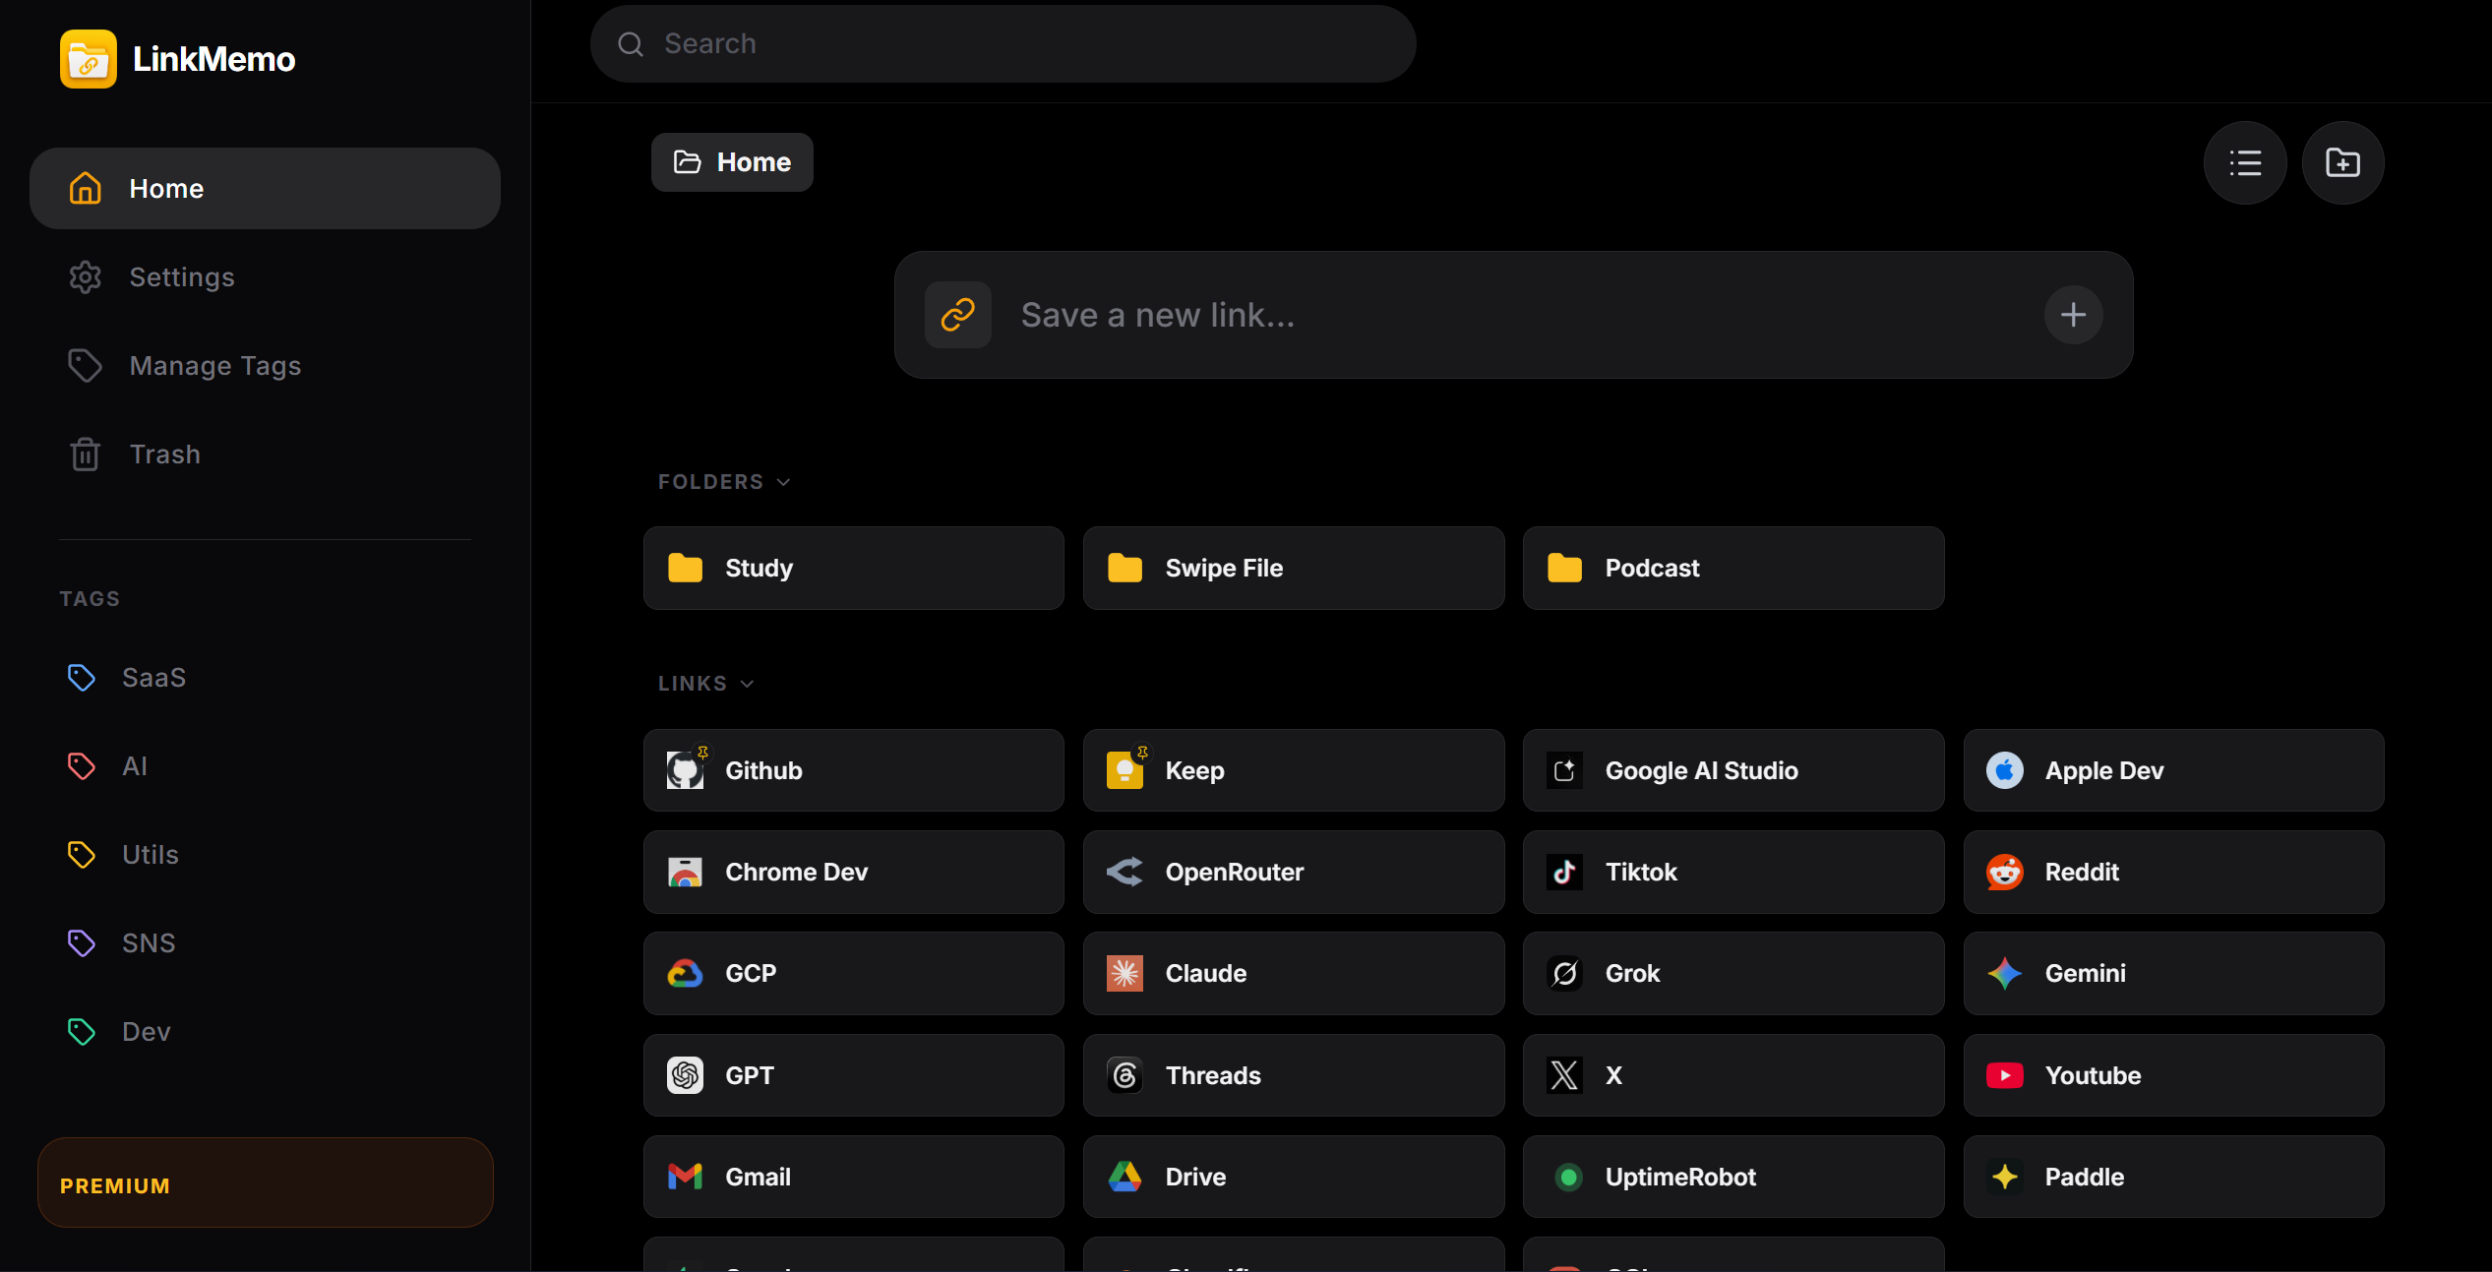The width and height of the screenshot is (2492, 1272).
Task: Click the plus button to add link
Action: (2073, 315)
